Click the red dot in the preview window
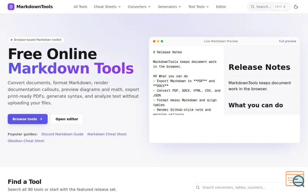Image resolution: width=308 pixels, height=192 pixels. (154, 41)
